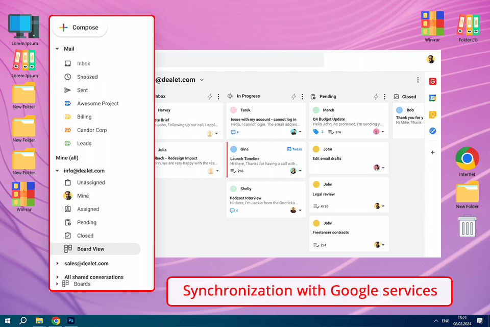Open Mine conversations with avatar

tap(83, 196)
